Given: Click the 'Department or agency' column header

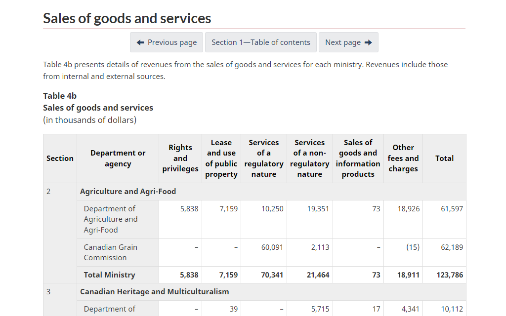Looking at the screenshot, I should click(x=118, y=158).
